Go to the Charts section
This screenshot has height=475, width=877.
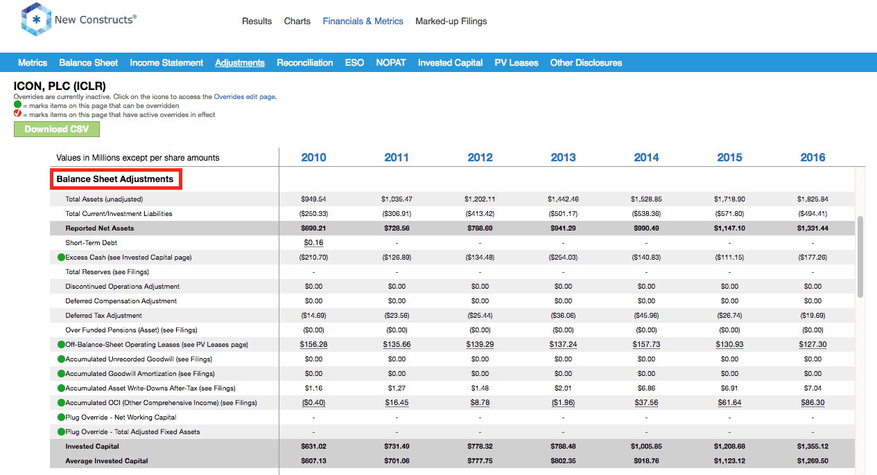click(x=297, y=21)
